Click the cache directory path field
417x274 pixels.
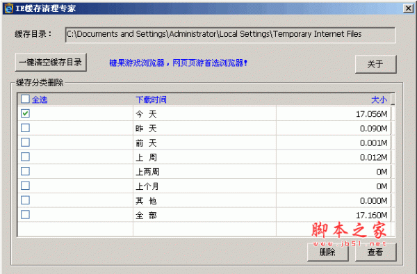[x=230, y=35]
